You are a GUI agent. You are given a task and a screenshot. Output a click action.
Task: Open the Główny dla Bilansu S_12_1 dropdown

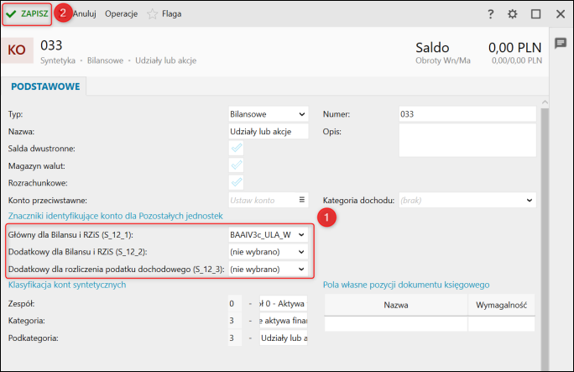(x=269, y=234)
